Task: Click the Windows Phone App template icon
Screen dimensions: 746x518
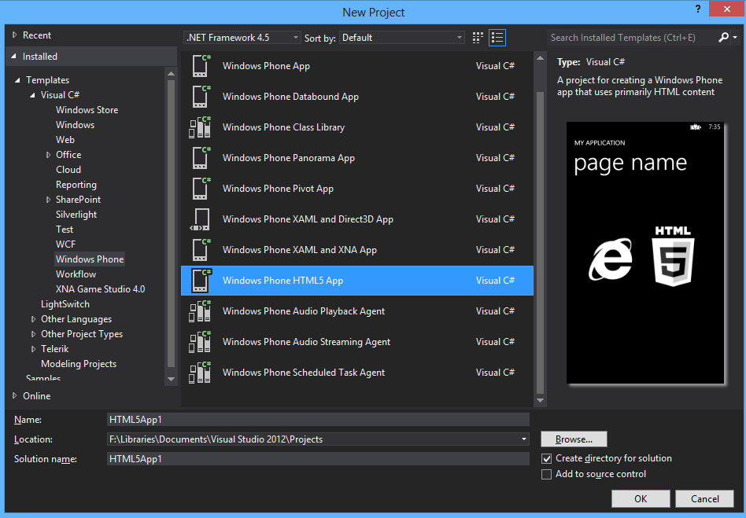Action: 201,66
